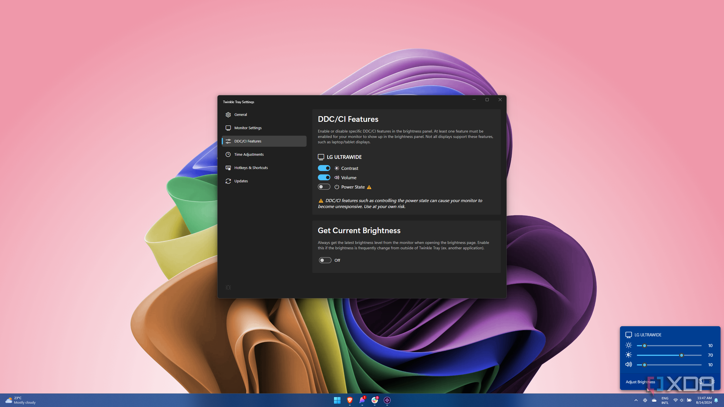Open Hotkeys & Shortcuts section
The width and height of the screenshot is (724, 407).
click(264, 168)
